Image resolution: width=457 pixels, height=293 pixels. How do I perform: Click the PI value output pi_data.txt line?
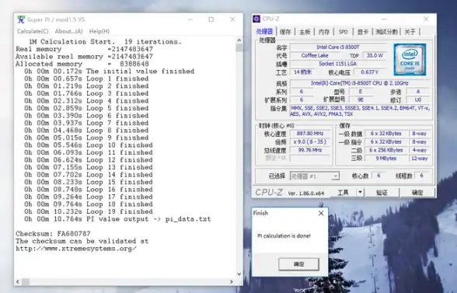pyautogui.click(x=117, y=219)
